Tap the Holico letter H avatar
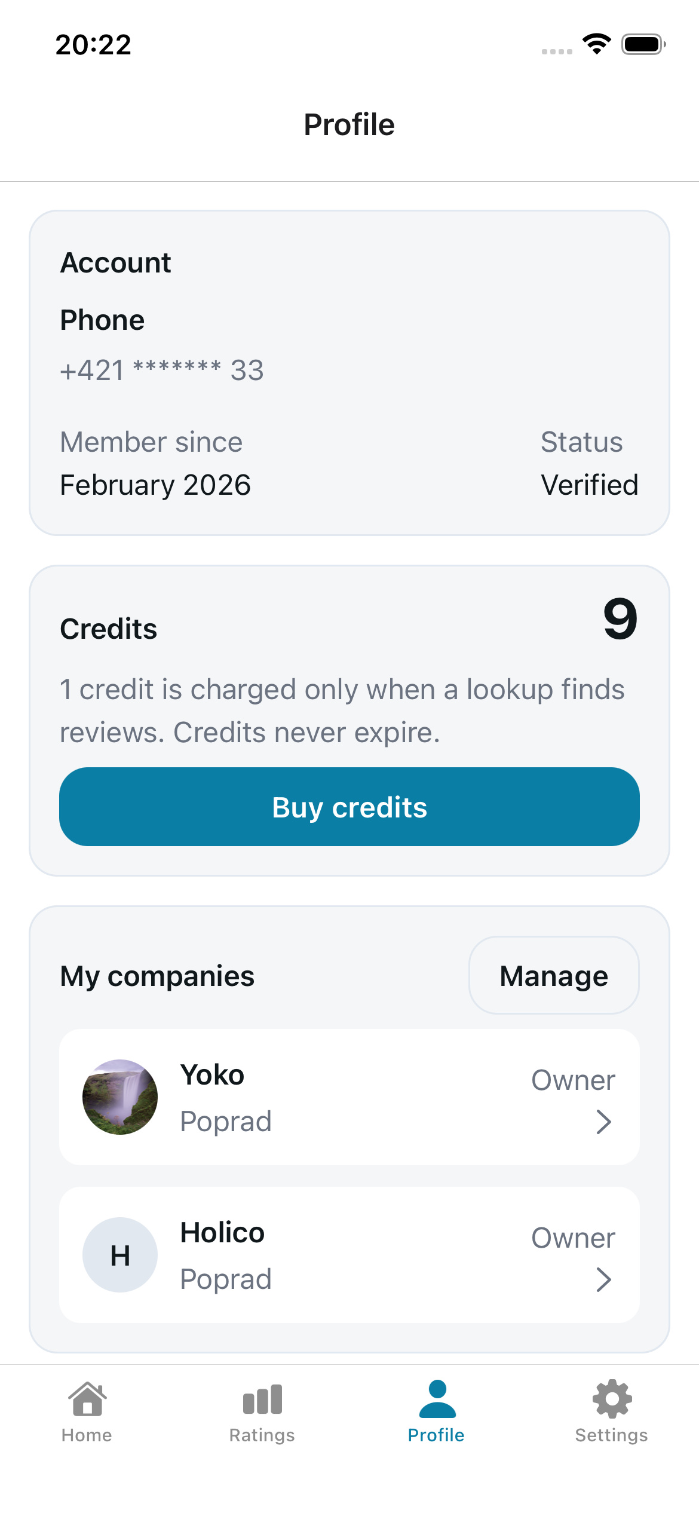Screen dimensions: 699x1513 tap(120, 1255)
